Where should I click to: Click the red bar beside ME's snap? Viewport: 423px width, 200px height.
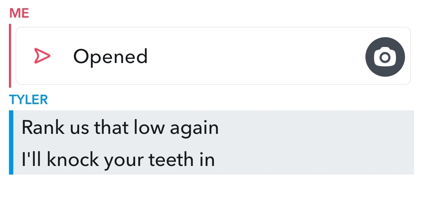tap(10, 56)
